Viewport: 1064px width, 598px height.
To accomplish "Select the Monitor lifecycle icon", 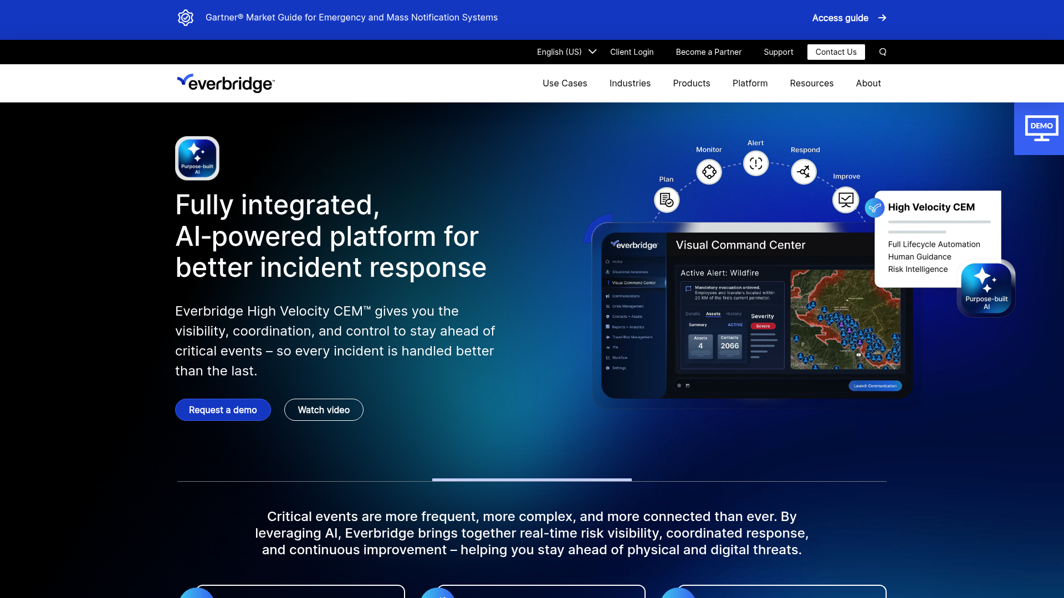I will click(x=709, y=172).
